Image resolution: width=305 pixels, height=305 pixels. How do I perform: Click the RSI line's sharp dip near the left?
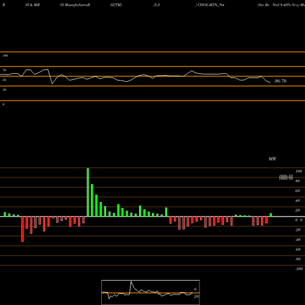point(52,84)
